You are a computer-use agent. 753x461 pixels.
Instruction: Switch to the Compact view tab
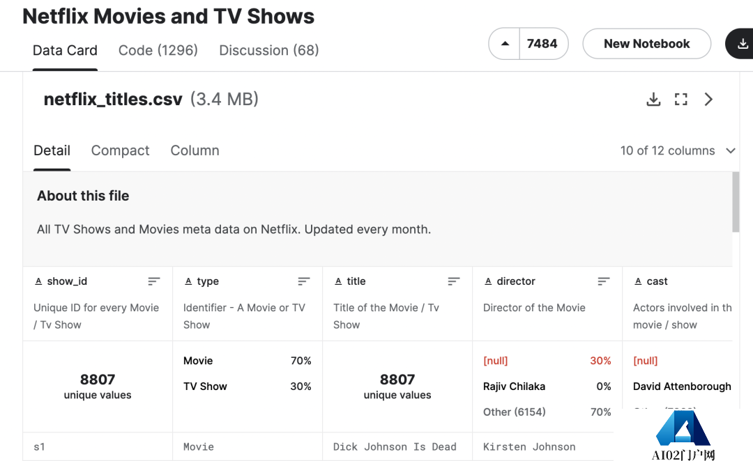(120, 151)
